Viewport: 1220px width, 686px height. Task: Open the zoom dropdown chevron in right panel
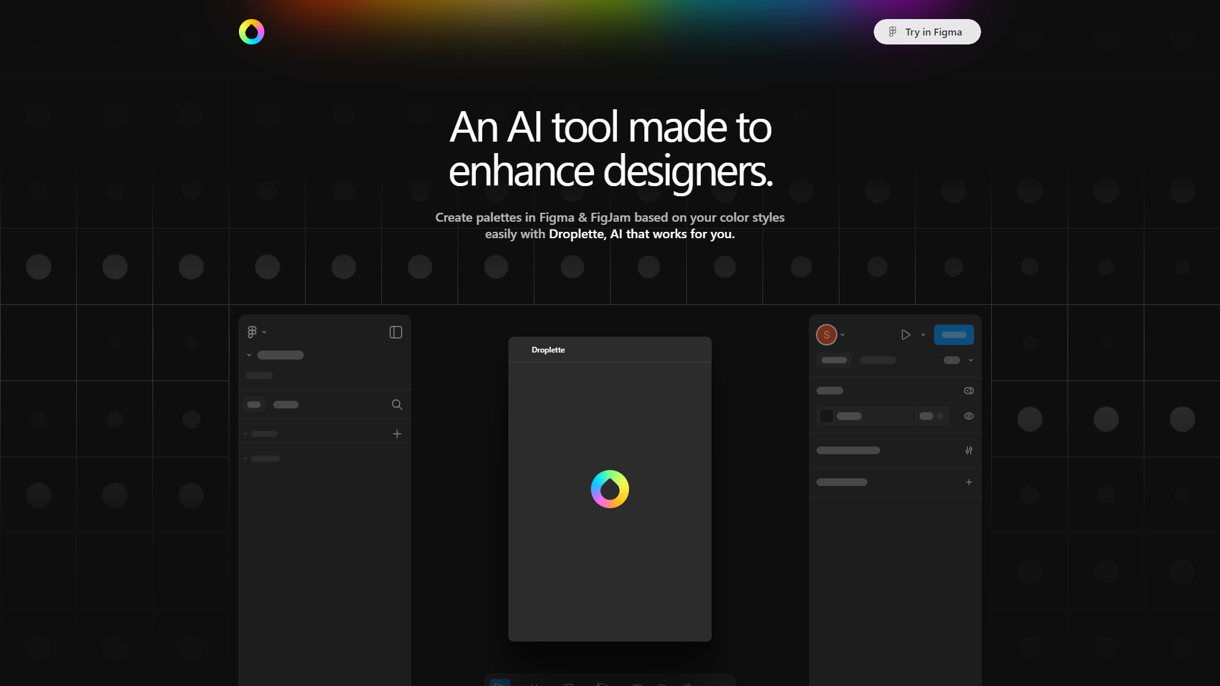[971, 360]
